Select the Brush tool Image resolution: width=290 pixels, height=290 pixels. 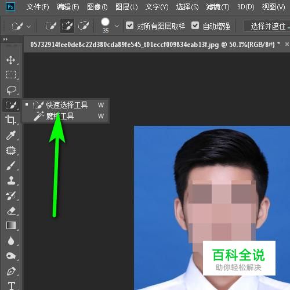pos(11,166)
